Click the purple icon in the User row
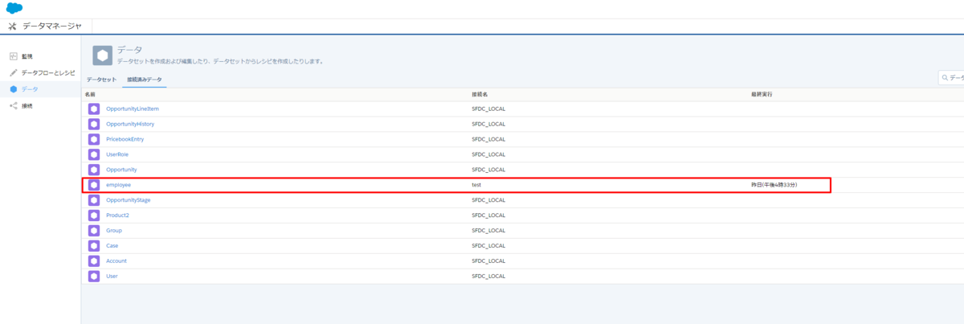Image resolution: width=964 pixels, height=324 pixels. point(94,276)
